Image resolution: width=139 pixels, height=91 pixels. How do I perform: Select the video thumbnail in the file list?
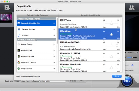pyautogui.click(x=6, y=17)
